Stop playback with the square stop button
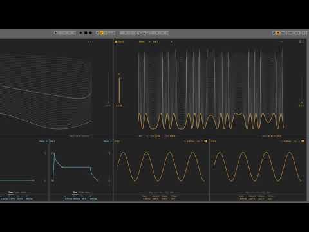 86,33
